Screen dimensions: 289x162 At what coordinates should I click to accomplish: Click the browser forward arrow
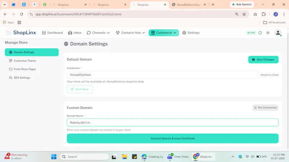click(13, 14)
